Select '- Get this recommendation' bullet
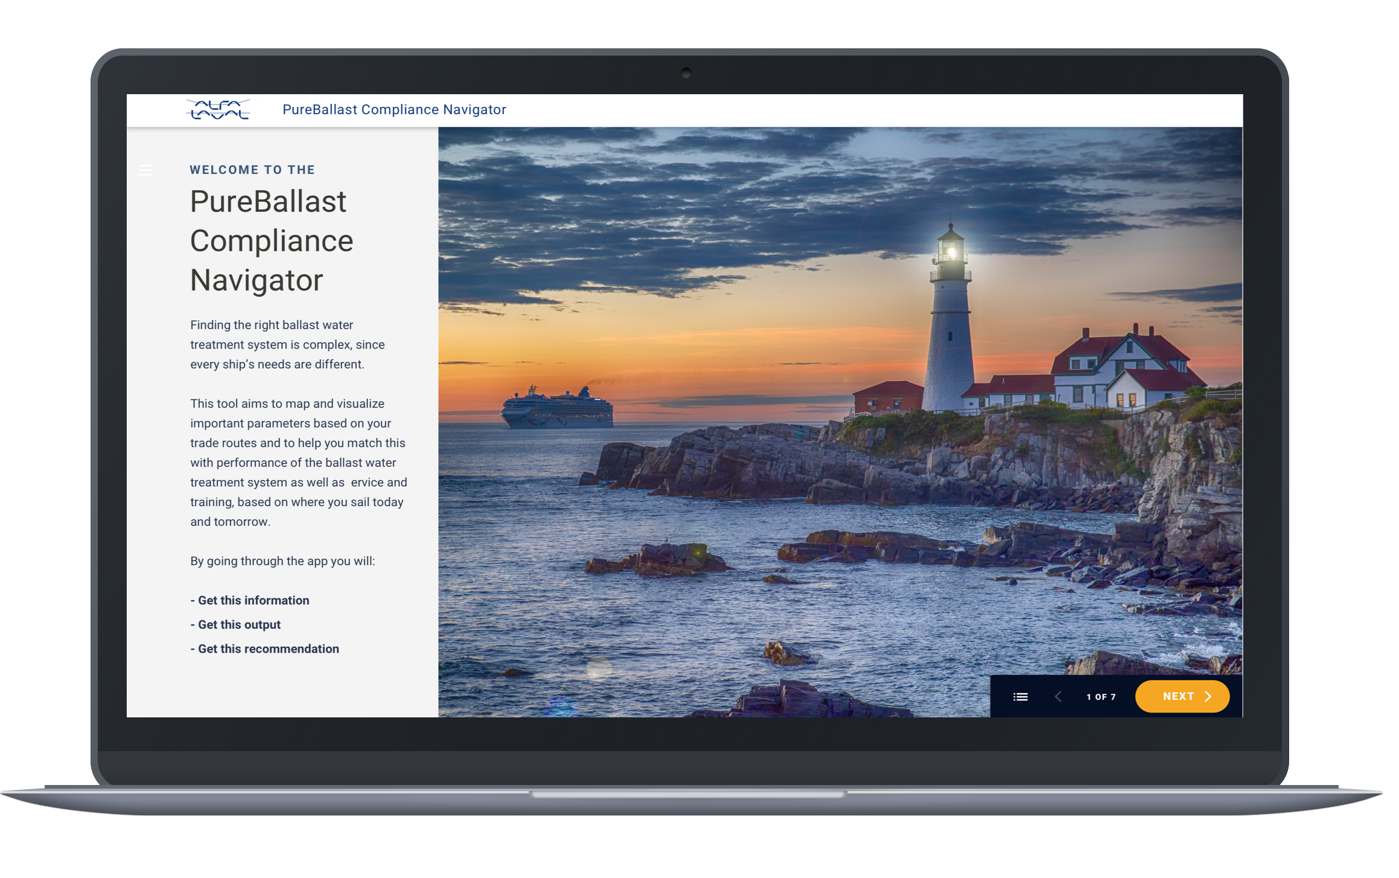Viewport: 1399px width, 878px height. 265,649
